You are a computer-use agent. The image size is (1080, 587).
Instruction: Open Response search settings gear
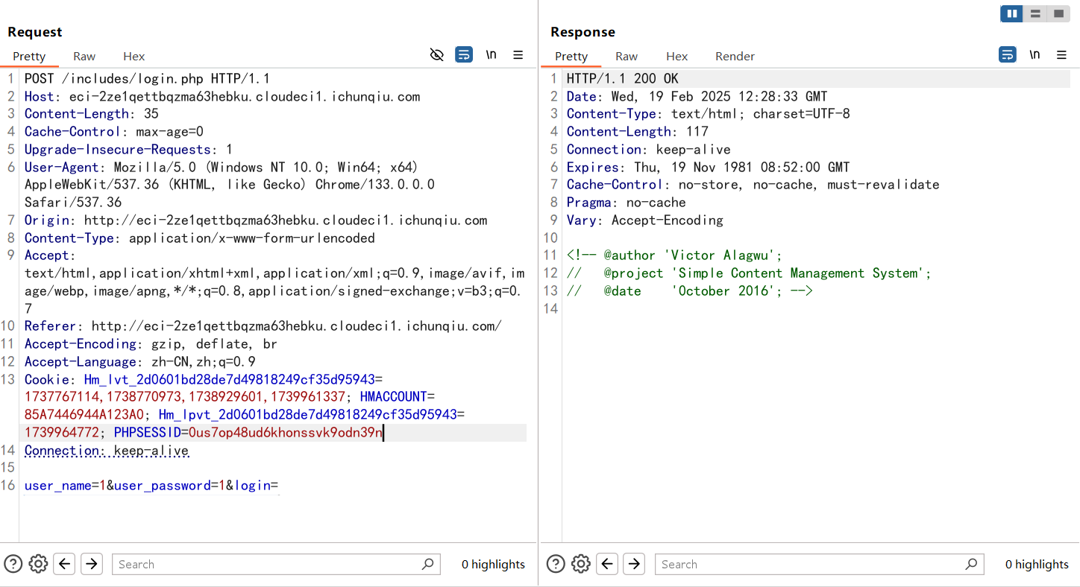click(581, 564)
